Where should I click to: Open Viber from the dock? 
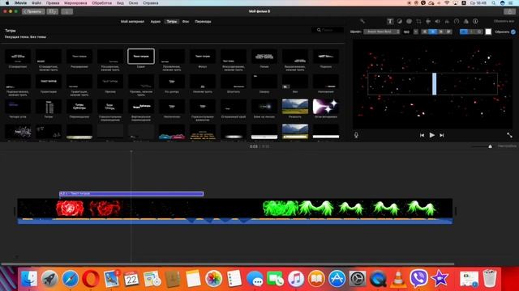[x=418, y=279]
